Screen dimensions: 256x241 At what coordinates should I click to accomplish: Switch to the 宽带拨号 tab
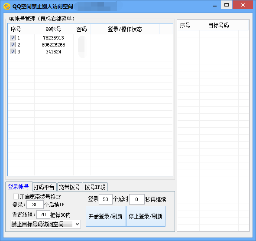click(70, 187)
